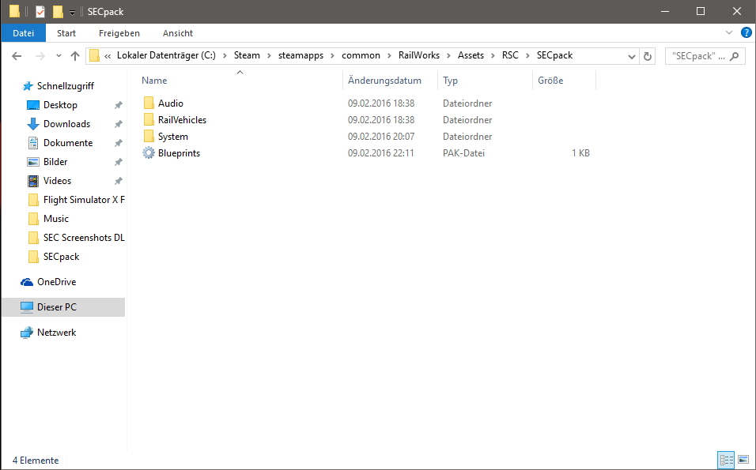Open Dokumente in the sidebar
The height and width of the screenshot is (470, 756).
pos(67,143)
